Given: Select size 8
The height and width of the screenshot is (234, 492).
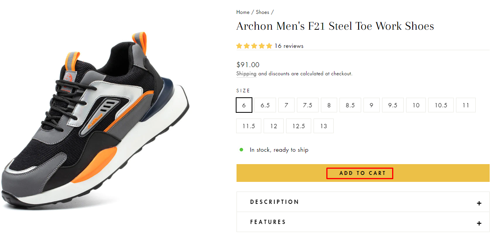Looking at the screenshot, I should pyautogui.click(x=329, y=105).
